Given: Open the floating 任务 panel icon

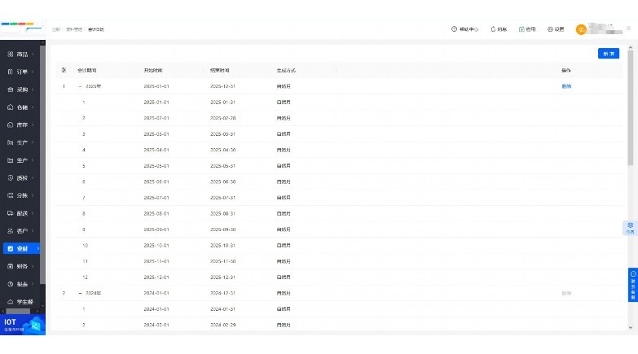Looking at the screenshot, I should point(631,228).
